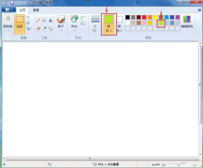
Task: Expand the Brushes (刷子) dropdown arrow
Action: [61, 31]
